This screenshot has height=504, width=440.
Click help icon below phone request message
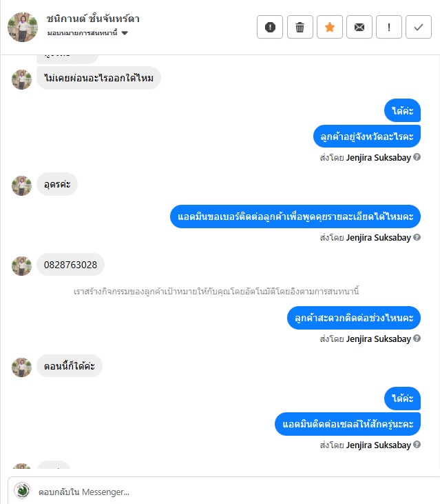point(417,237)
